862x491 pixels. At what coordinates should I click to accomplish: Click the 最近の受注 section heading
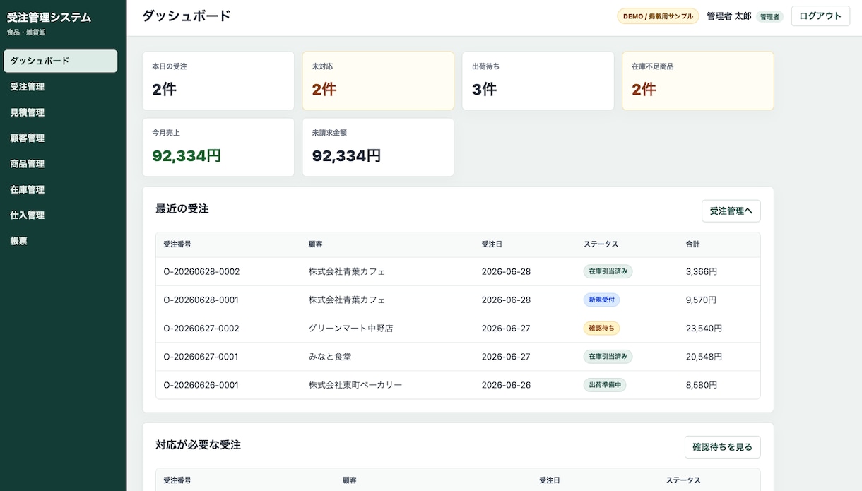[182, 208]
